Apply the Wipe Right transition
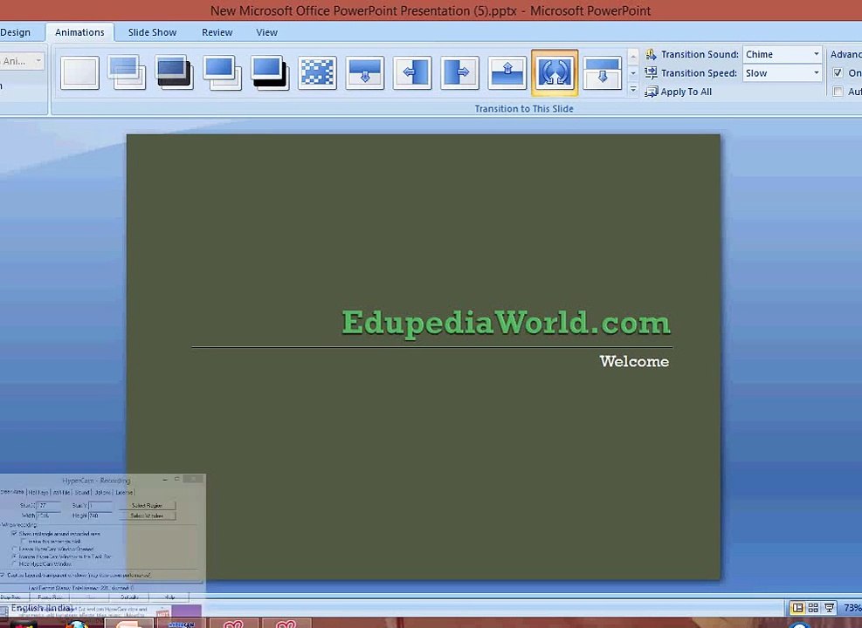The height and width of the screenshot is (628, 862). (459, 72)
